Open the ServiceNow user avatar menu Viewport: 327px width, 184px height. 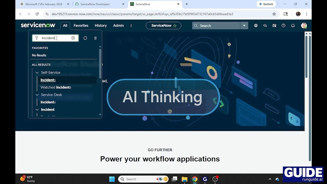[x=304, y=26]
